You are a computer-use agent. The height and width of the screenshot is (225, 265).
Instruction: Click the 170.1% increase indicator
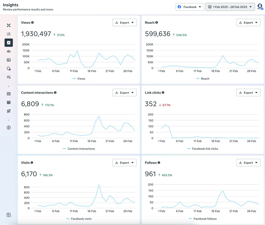[x=48, y=105]
